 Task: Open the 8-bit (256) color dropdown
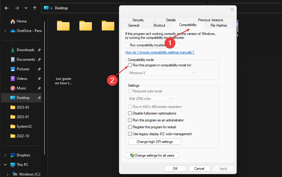tap(150, 99)
